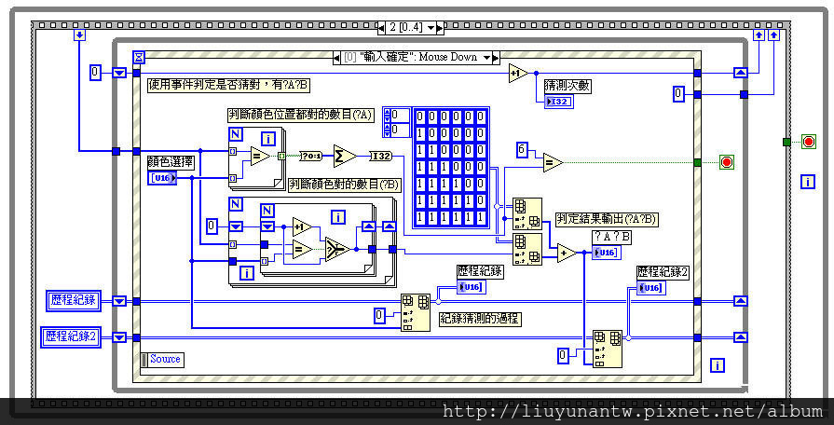Image resolution: width=834 pixels, height=425 pixels.
Task: Select the lower Index Array node above the Add node
Action: [527, 249]
